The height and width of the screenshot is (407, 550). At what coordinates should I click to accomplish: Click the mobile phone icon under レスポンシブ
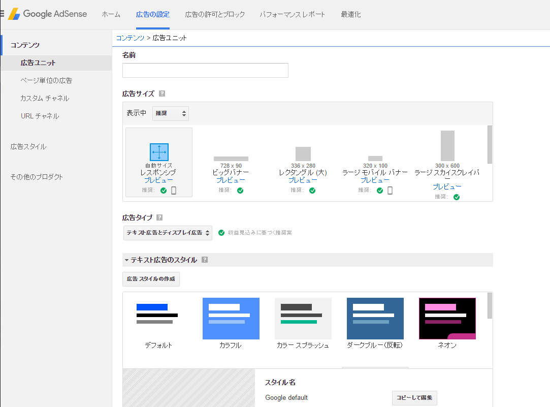click(x=174, y=191)
